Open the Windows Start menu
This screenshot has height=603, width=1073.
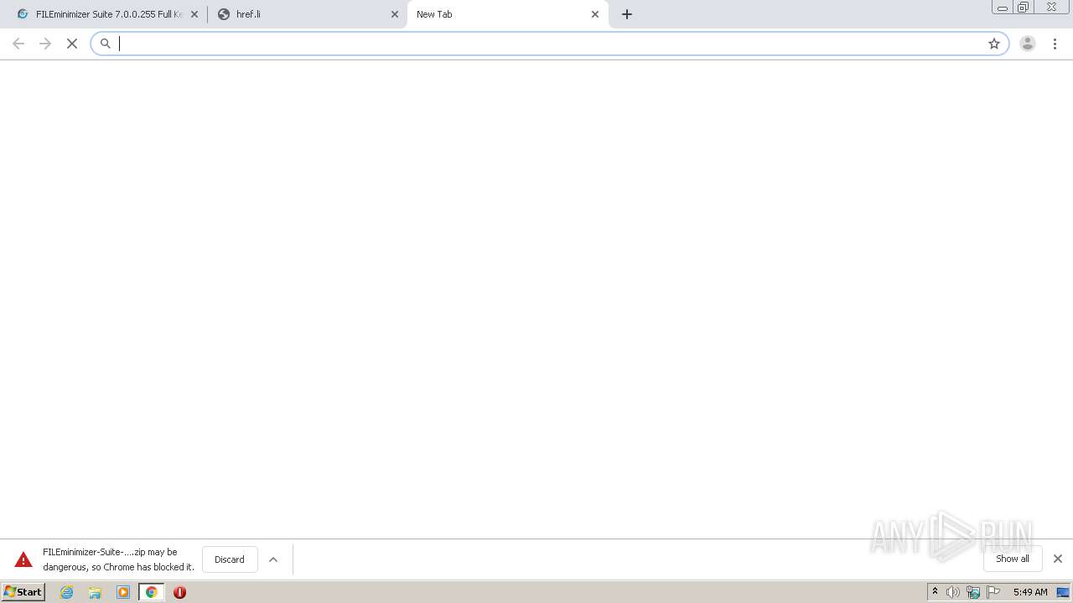coord(23,592)
